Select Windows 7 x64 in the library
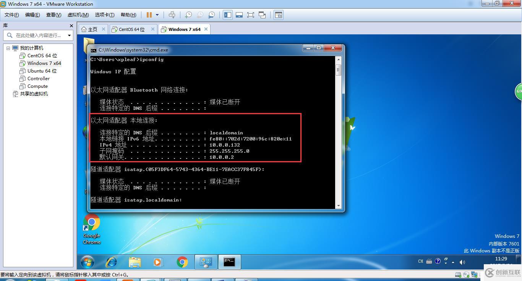 tap(44, 63)
